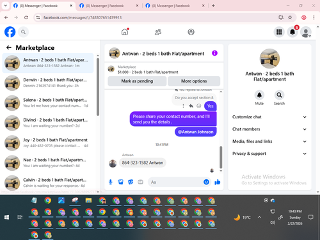Bookmark this page with the star icon
320x240 pixels.
coord(290,17)
